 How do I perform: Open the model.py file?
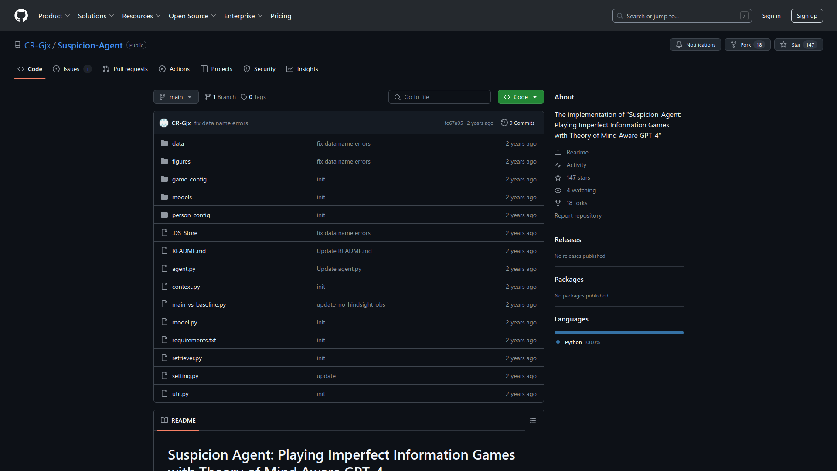pyautogui.click(x=185, y=322)
